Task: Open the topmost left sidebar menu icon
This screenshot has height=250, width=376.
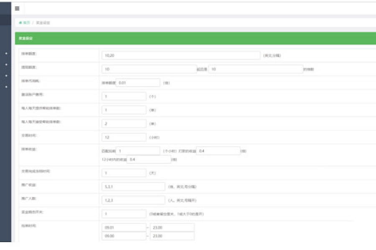Action: [6, 53]
